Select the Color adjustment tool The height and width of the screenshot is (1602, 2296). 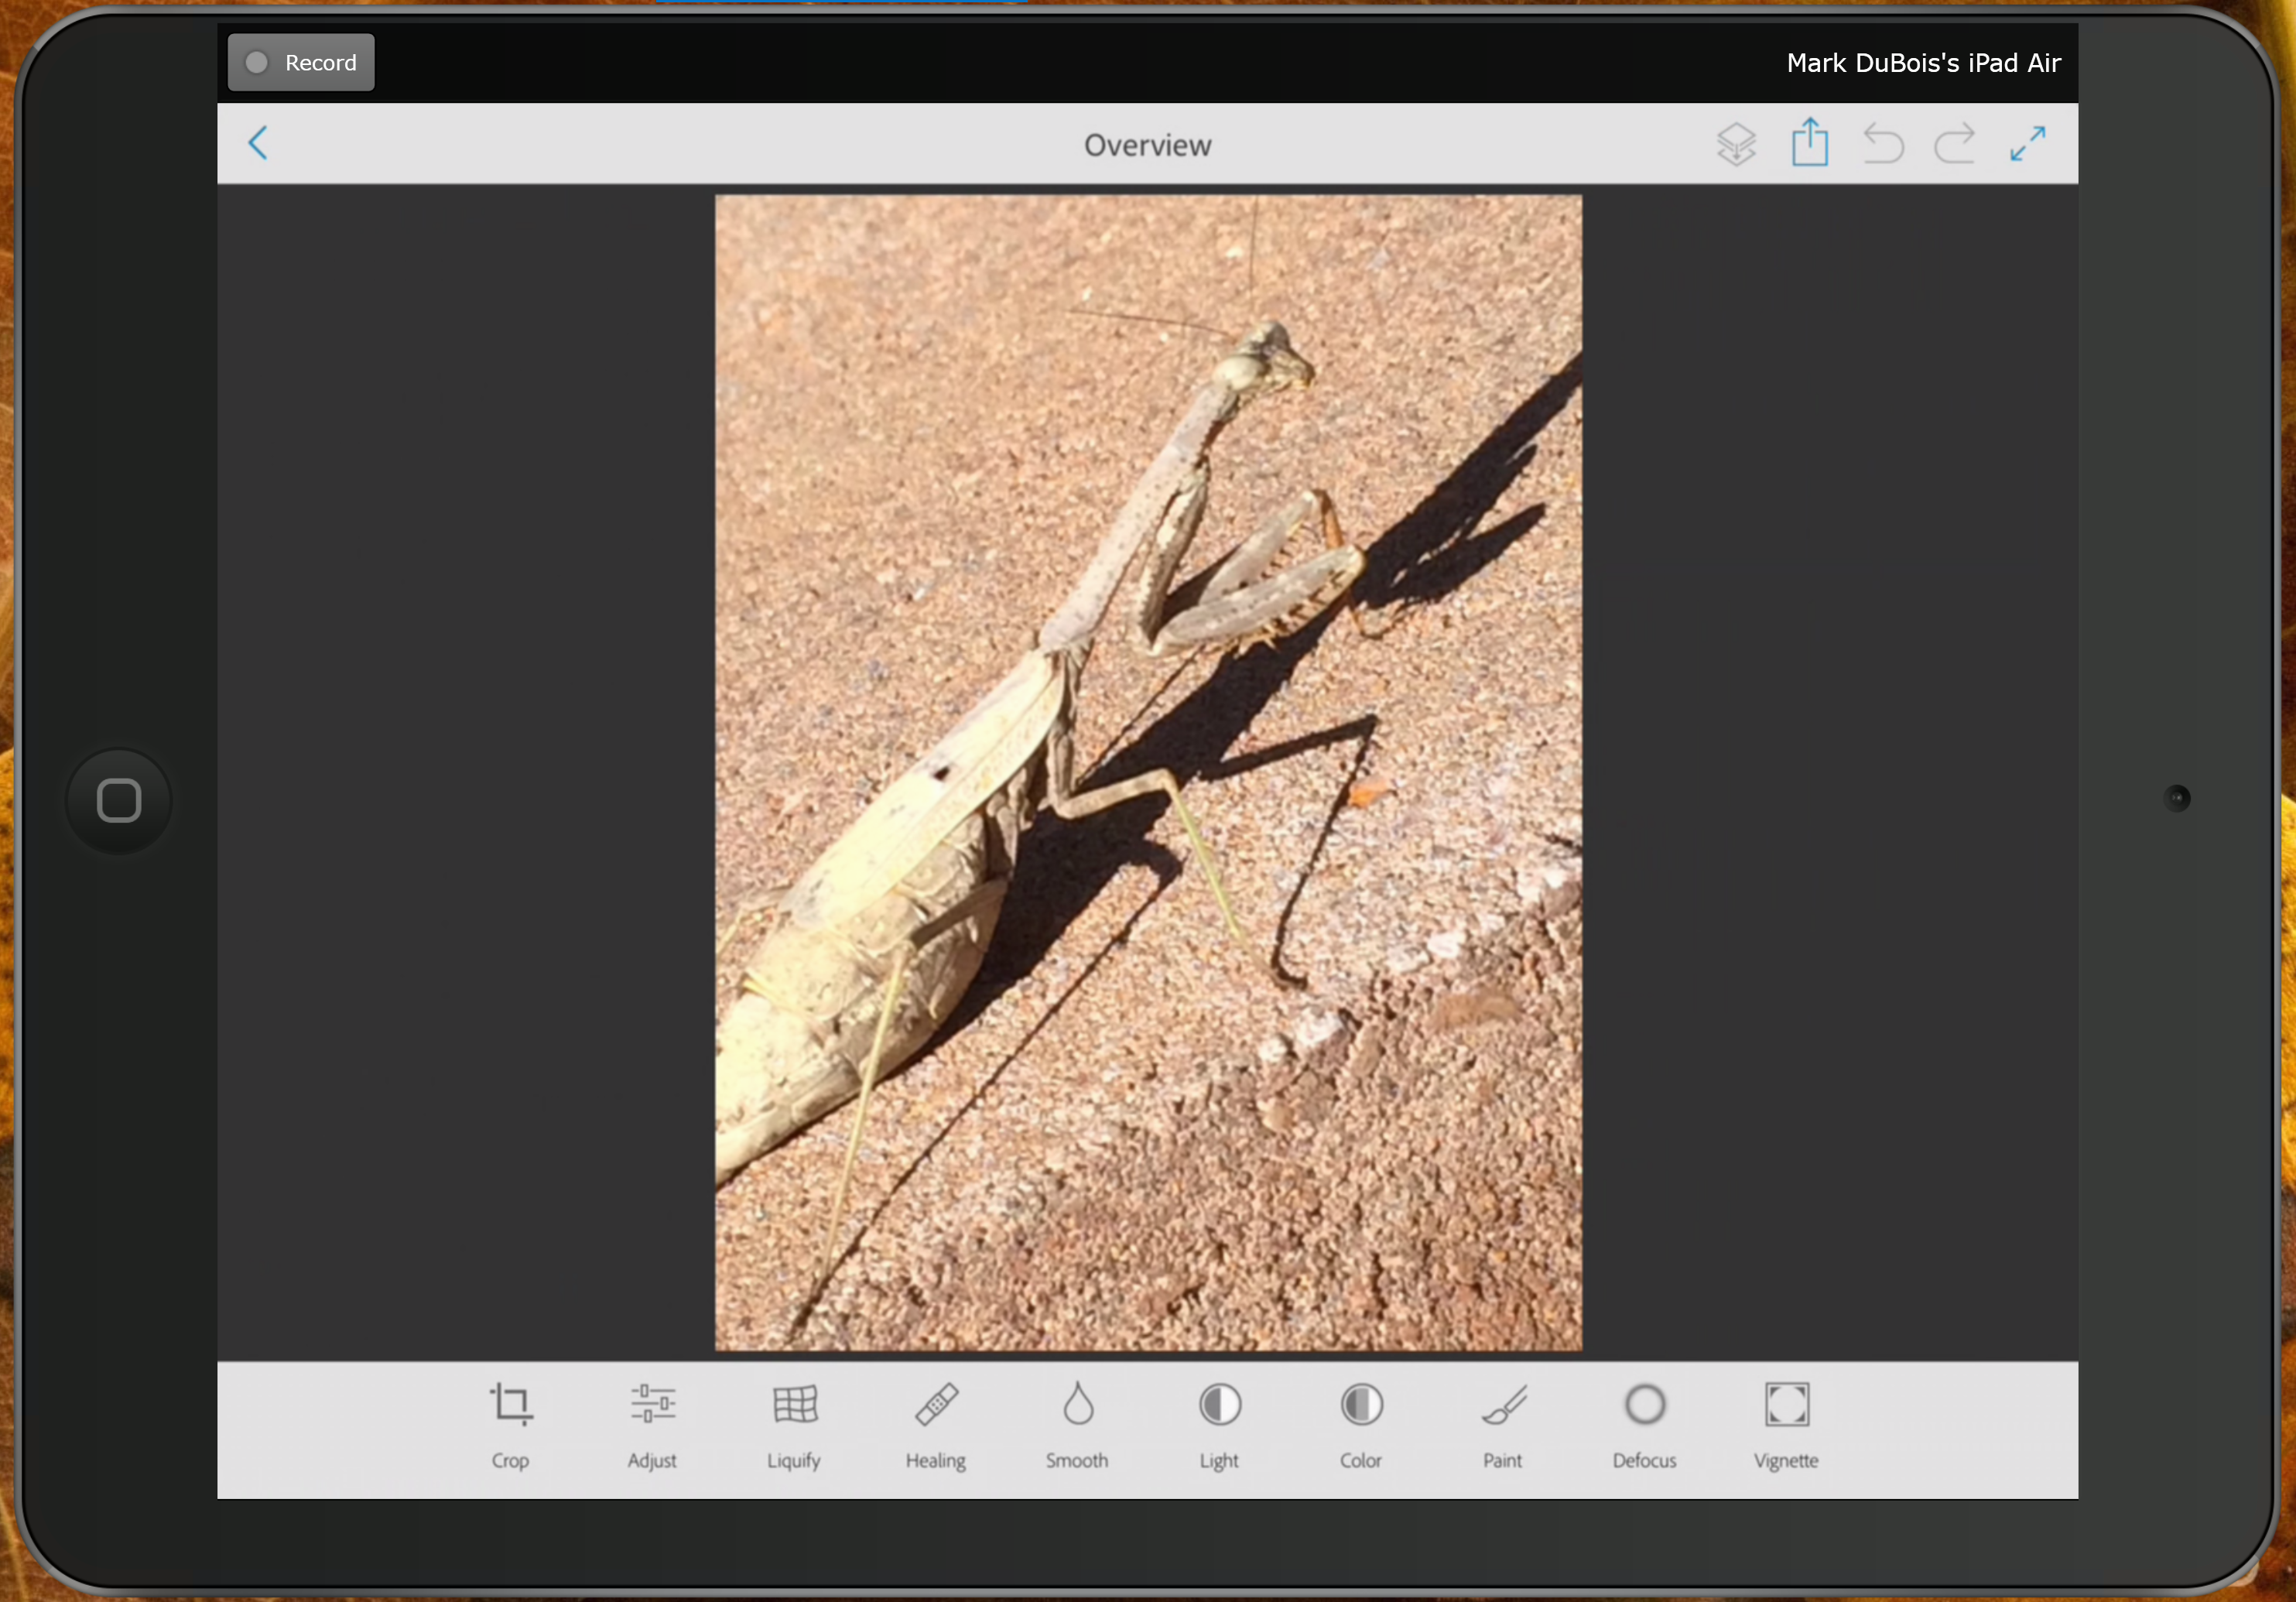(x=1361, y=1424)
